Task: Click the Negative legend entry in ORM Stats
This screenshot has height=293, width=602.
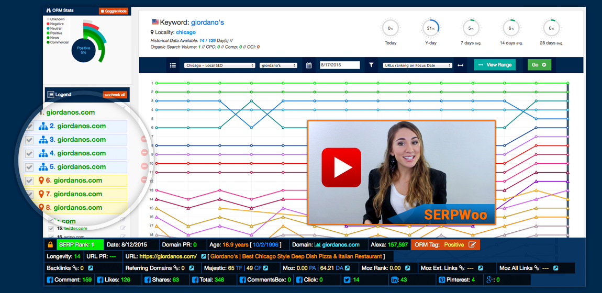Action: click(x=54, y=24)
